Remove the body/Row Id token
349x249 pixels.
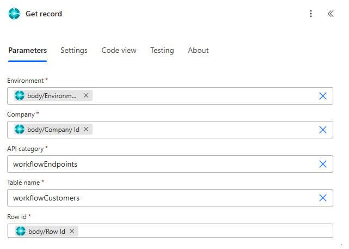point(72,231)
